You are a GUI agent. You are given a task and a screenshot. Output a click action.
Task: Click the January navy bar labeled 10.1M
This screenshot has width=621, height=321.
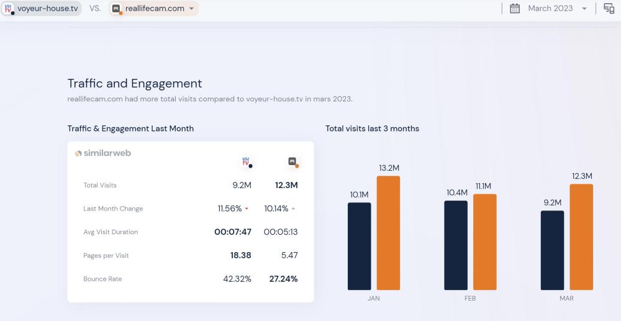click(359, 246)
